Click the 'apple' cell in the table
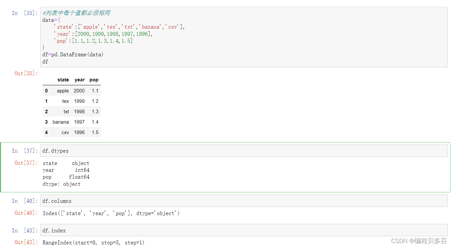 point(63,91)
